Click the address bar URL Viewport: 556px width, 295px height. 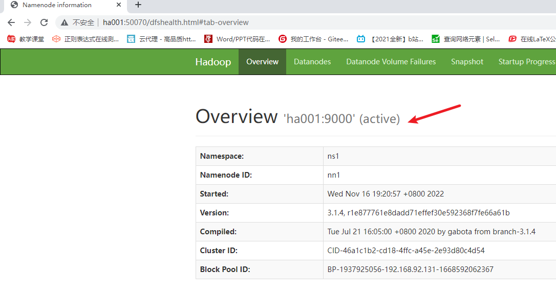pos(176,22)
